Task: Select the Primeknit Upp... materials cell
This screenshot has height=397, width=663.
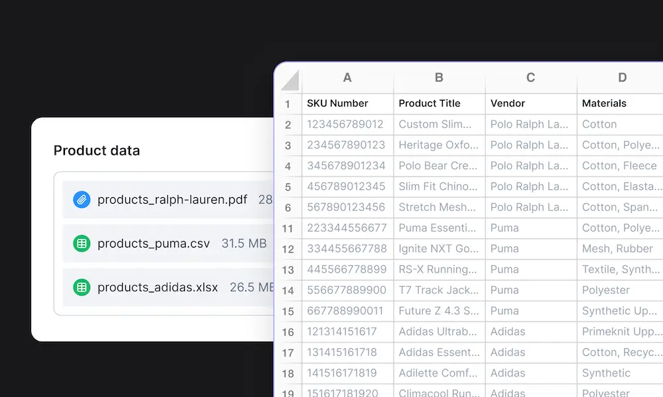Action: click(x=621, y=332)
